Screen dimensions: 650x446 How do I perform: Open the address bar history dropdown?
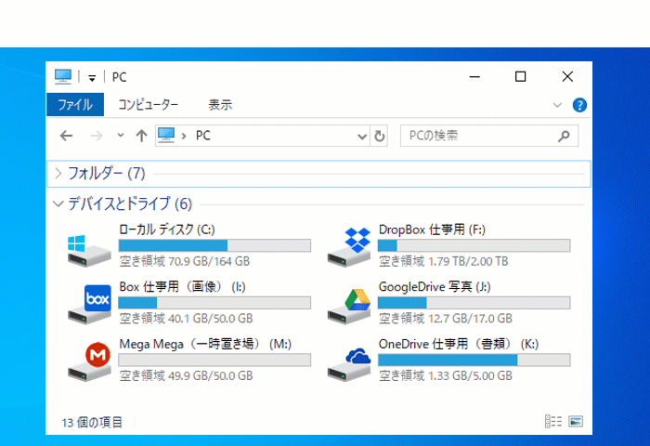coord(362,136)
